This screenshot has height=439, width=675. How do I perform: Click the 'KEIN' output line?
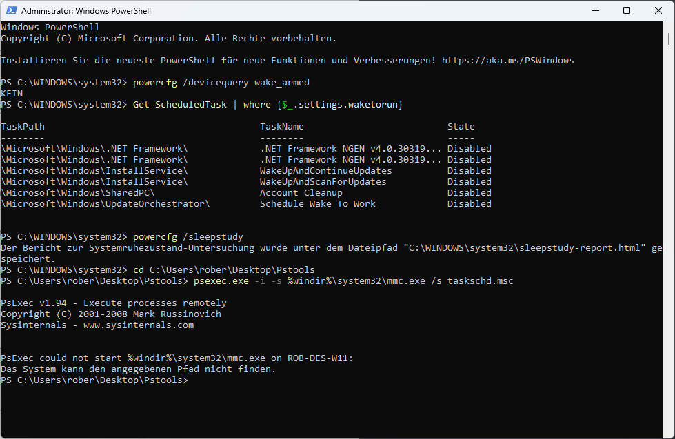pyautogui.click(x=12, y=94)
